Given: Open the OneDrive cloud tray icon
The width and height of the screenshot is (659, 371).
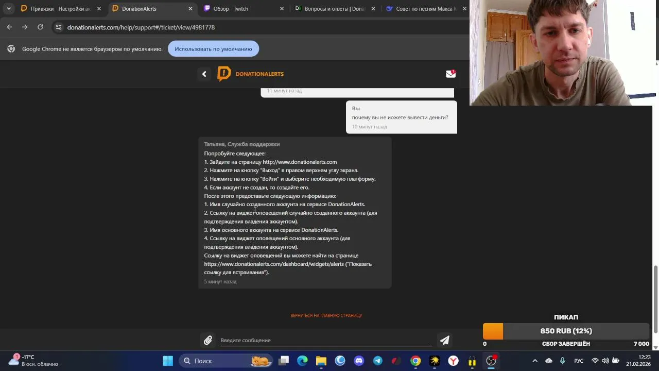Looking at the screenshot, I should (549, 361).
